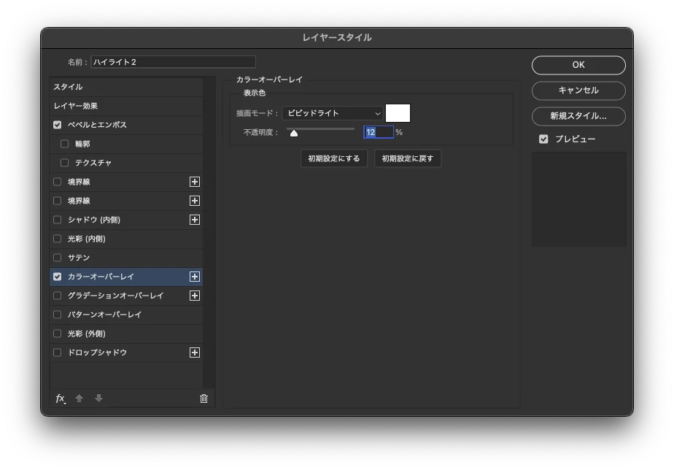The height and width of the screenshot is (470, 674).
Task: Open the white overlay color swatch
Action: [398, 113]
